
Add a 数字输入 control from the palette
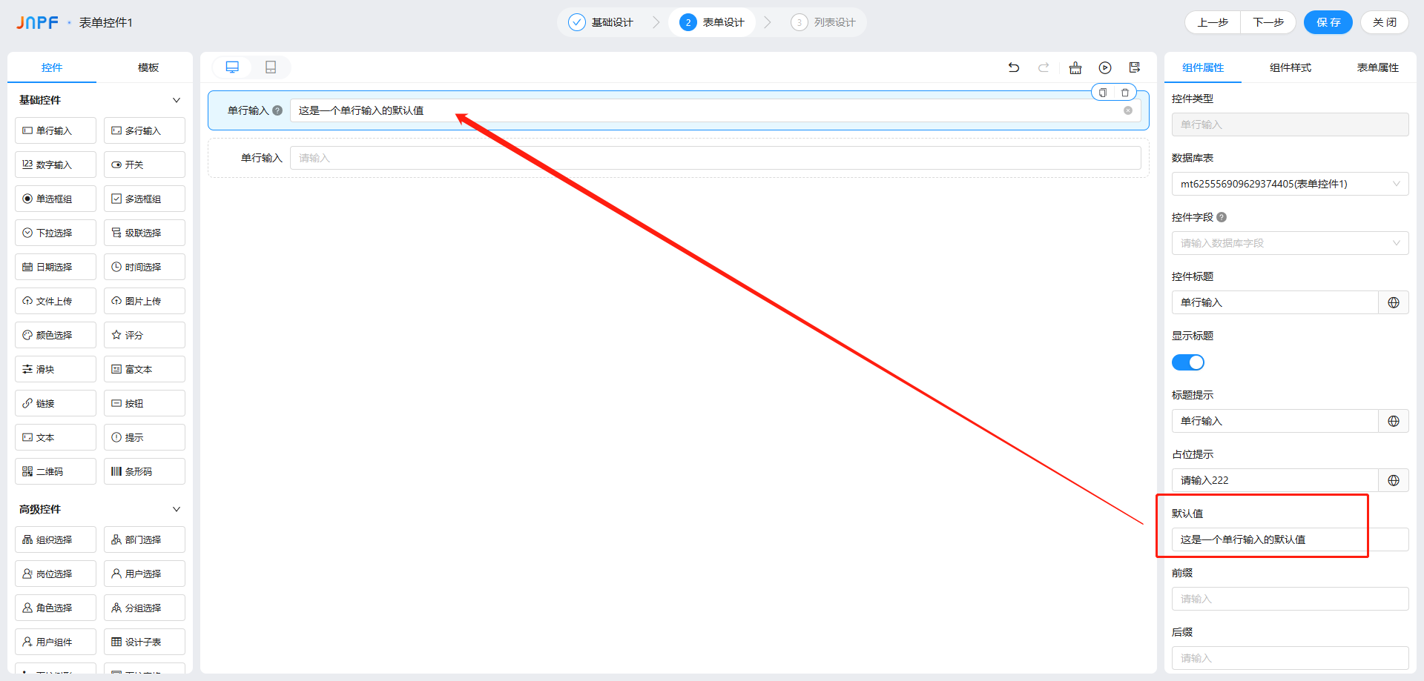click(56, 165)
